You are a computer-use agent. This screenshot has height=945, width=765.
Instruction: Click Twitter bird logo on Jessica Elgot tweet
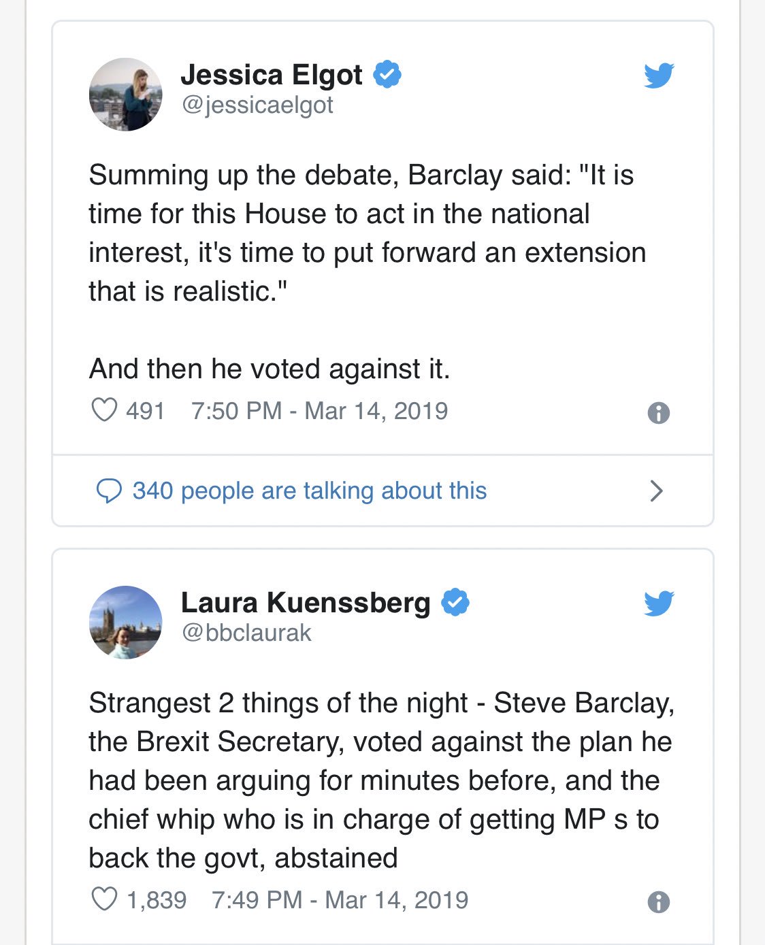click(x=659, y=76)
